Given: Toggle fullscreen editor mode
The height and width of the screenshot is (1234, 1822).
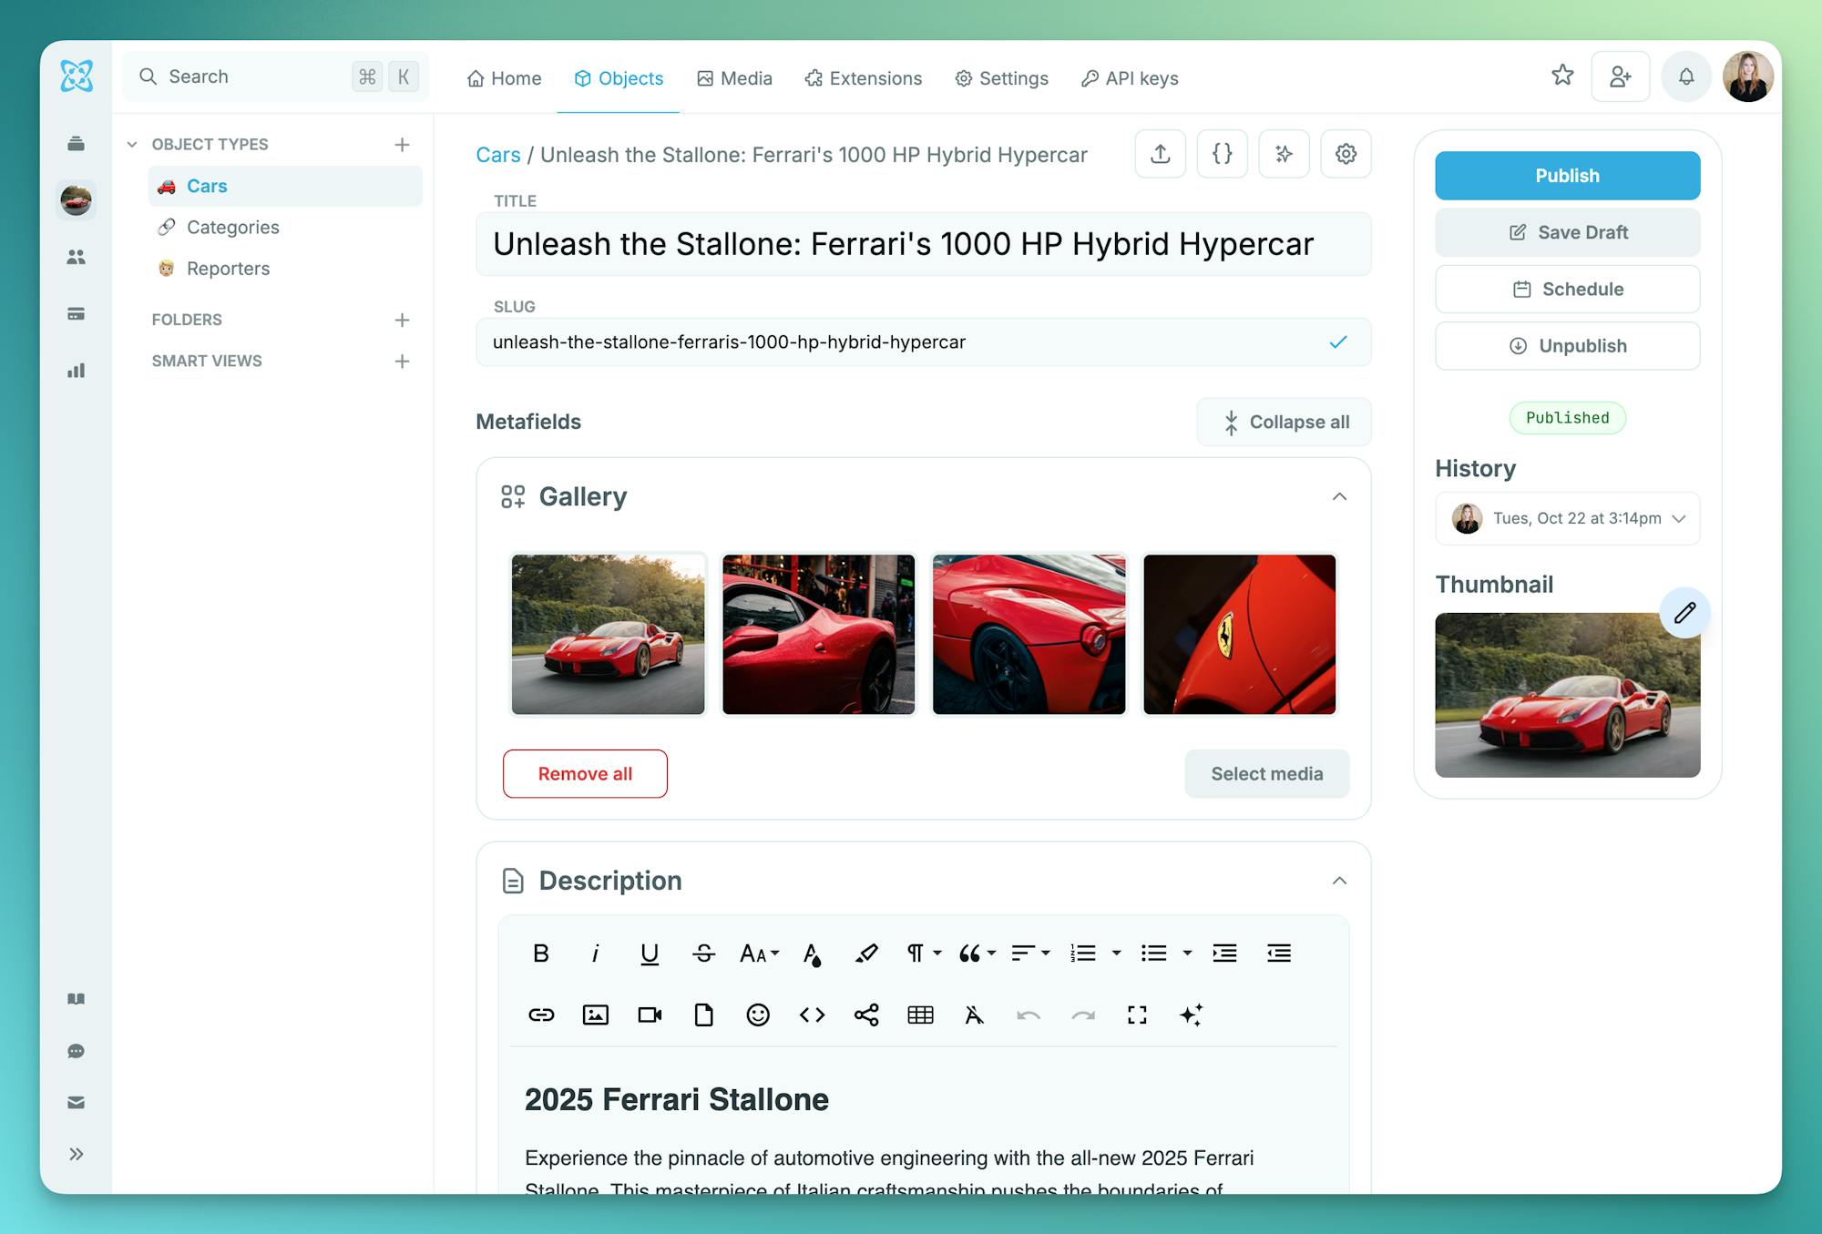Looking at the screenshot, I should click(x=1137, y=1015).
